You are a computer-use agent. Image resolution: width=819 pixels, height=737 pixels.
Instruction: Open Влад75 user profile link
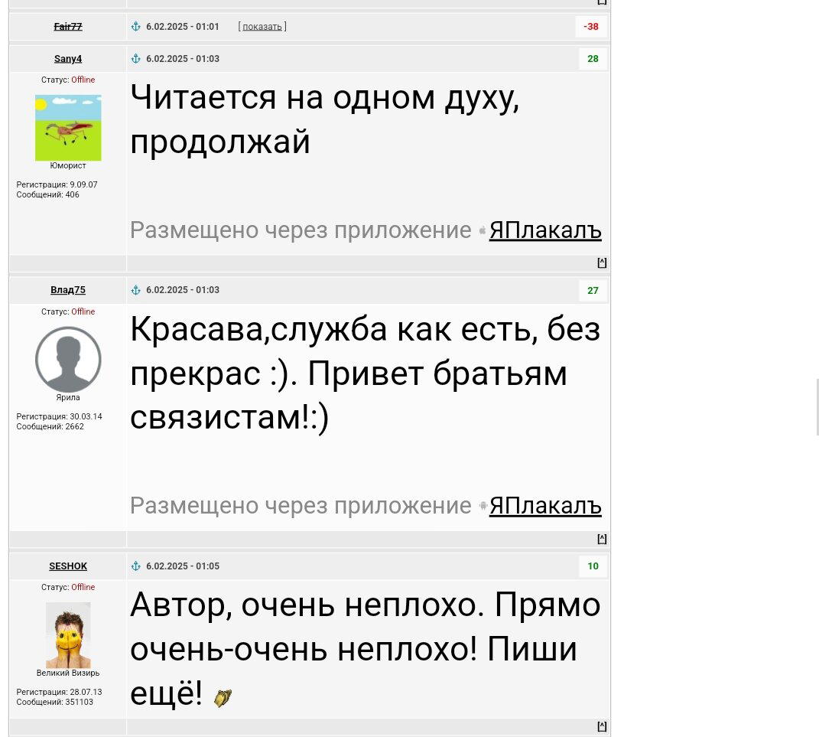(x=68, y=290)
